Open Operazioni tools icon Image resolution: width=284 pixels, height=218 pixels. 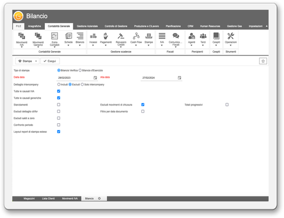231,36
